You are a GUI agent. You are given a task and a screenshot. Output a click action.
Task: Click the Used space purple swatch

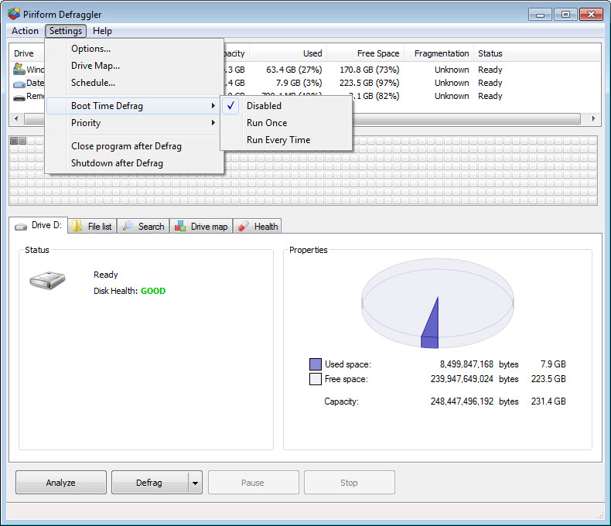[316, 364]
